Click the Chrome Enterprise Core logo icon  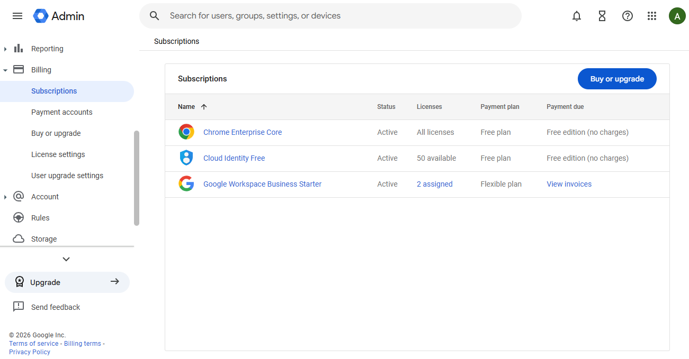click(186, 132)
